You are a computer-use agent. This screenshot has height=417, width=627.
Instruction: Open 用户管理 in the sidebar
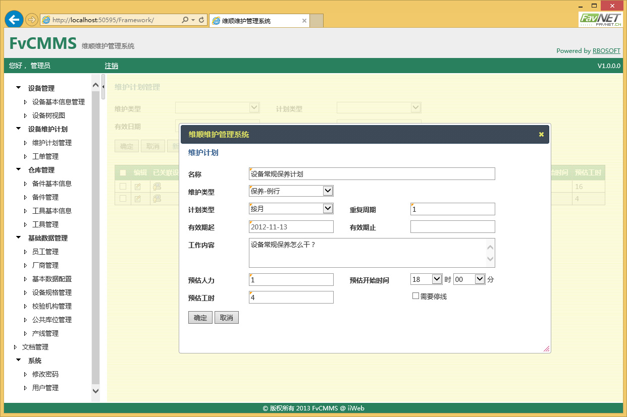45,388
